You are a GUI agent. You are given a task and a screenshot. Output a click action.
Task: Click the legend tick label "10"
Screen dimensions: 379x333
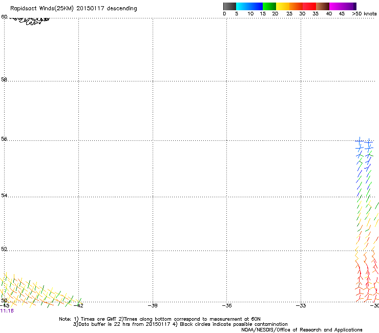point(250,14)
